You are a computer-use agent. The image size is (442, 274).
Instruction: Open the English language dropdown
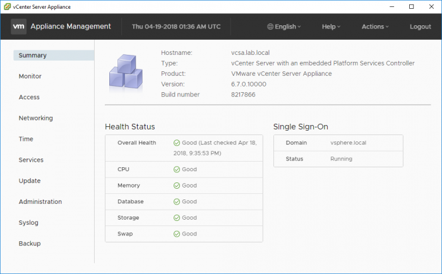tap(284, 27)
